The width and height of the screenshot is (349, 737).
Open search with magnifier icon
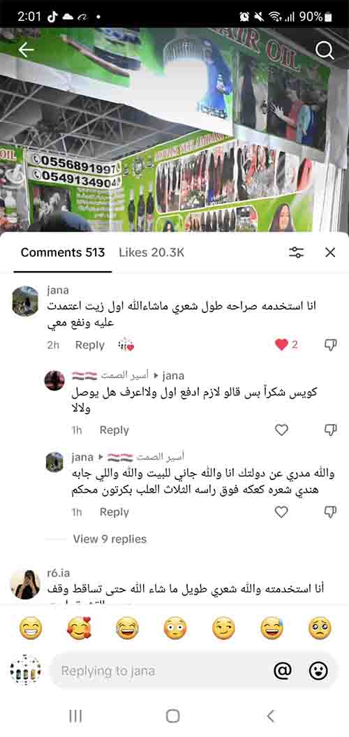pyautogui.click(x=324, y=50)
